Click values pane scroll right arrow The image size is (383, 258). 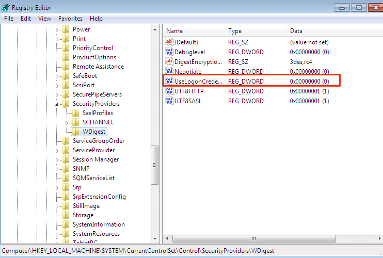(379, 238)
